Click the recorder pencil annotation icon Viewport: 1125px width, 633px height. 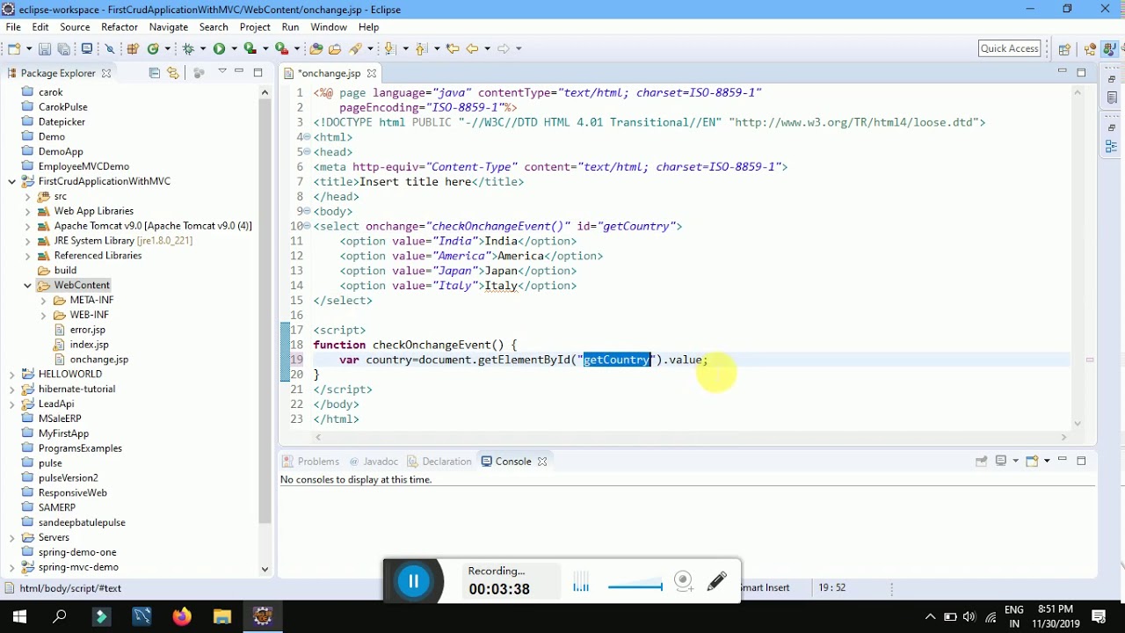716,580
